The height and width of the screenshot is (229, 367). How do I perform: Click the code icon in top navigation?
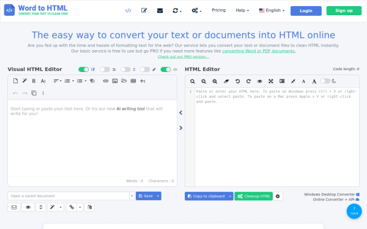click(x=128, y=10)
